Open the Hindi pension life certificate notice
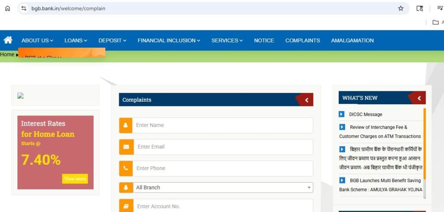The height and width of the screenshot is (212, 444). click(x=381, y=158)
